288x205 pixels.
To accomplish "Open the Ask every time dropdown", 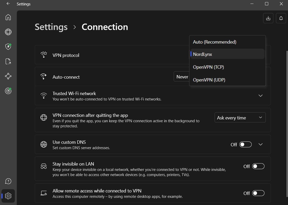I will (x=240, y=118).
